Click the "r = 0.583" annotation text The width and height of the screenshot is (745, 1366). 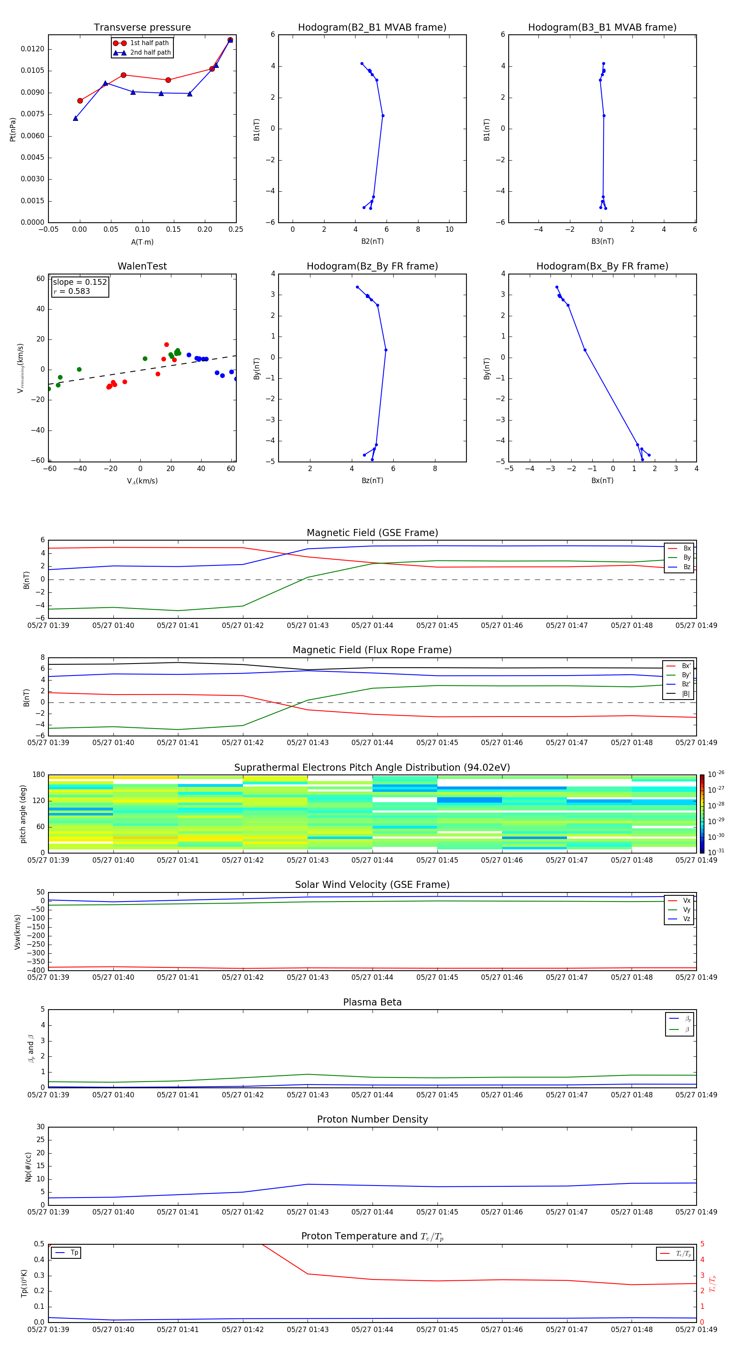(x=72, y=291)
